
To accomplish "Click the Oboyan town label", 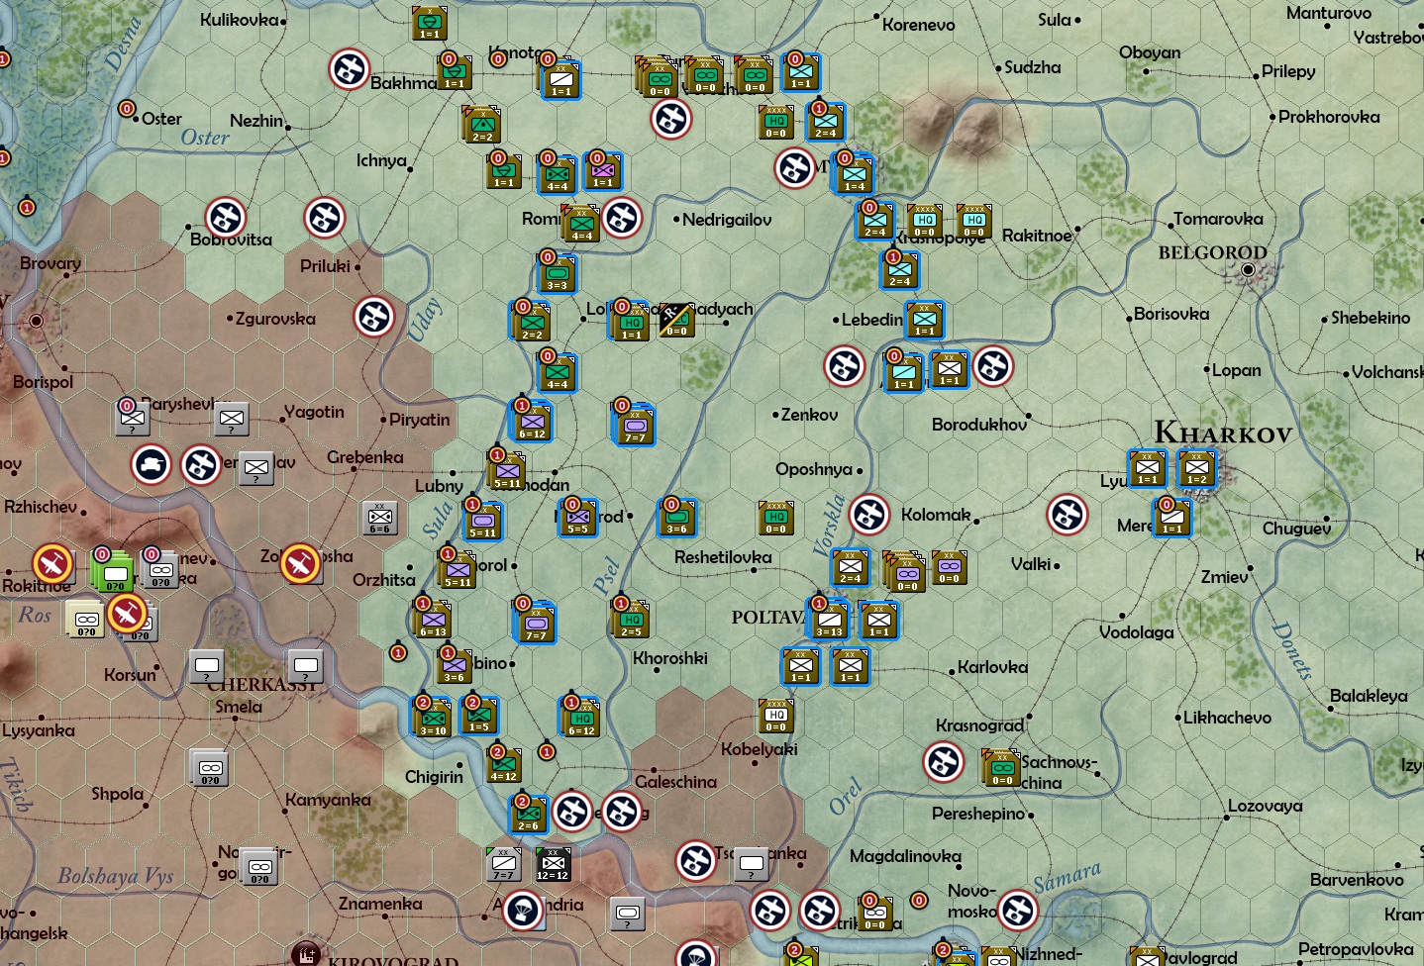I will click(x=1150, y=52).
